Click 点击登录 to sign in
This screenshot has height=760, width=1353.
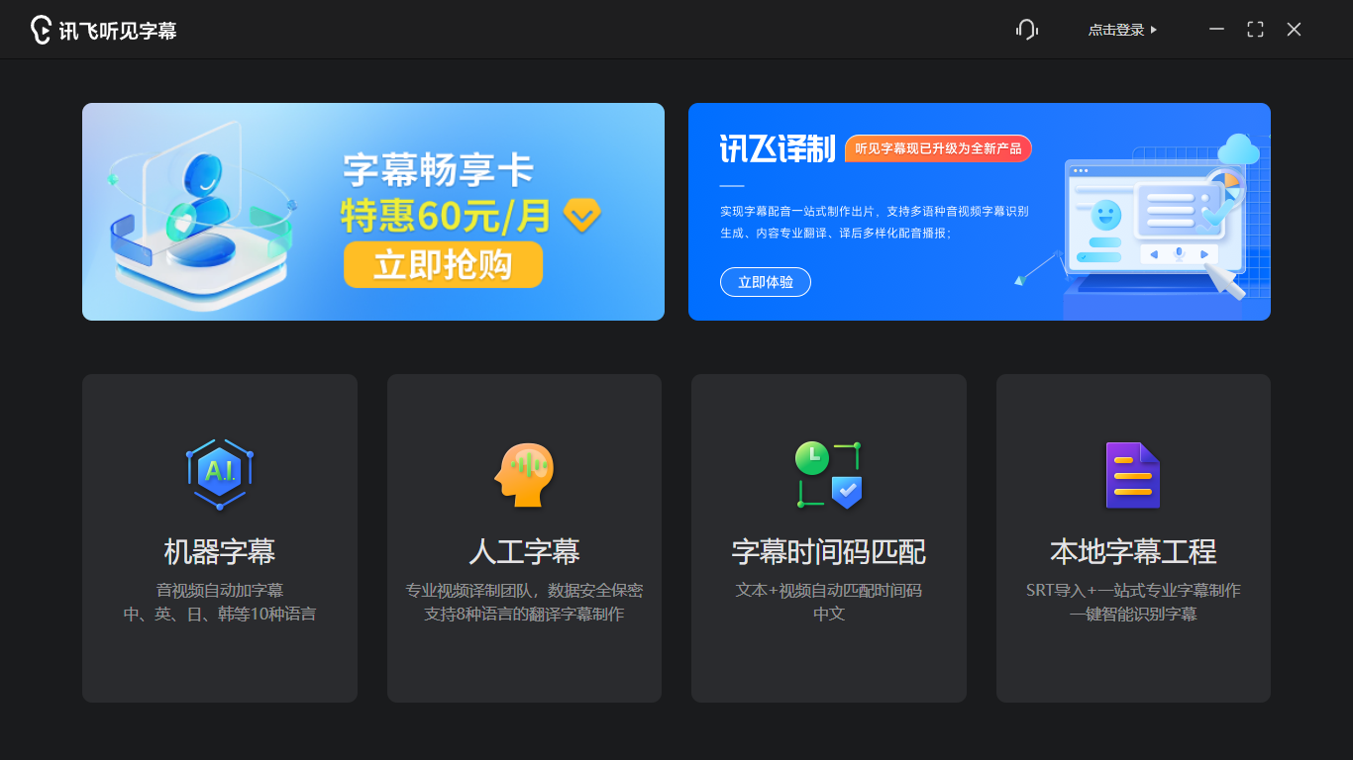point(1123,30)
